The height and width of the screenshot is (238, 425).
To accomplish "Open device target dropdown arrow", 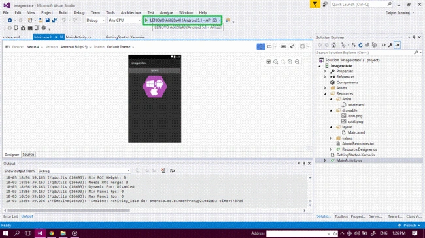I will pyautogui.click(x=220, y=20).
